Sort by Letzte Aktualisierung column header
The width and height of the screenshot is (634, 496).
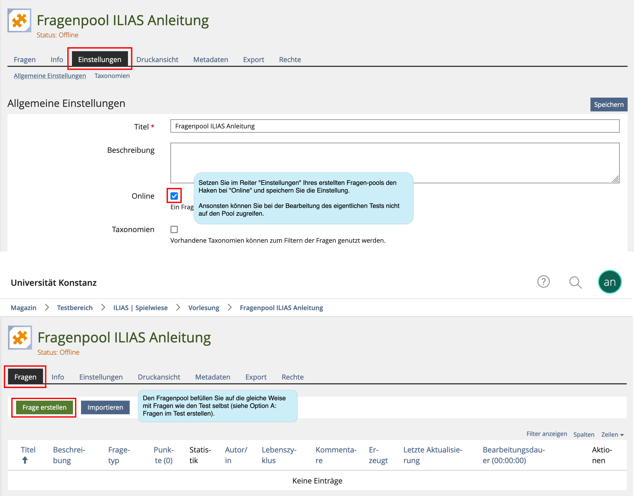click(433, 455)
